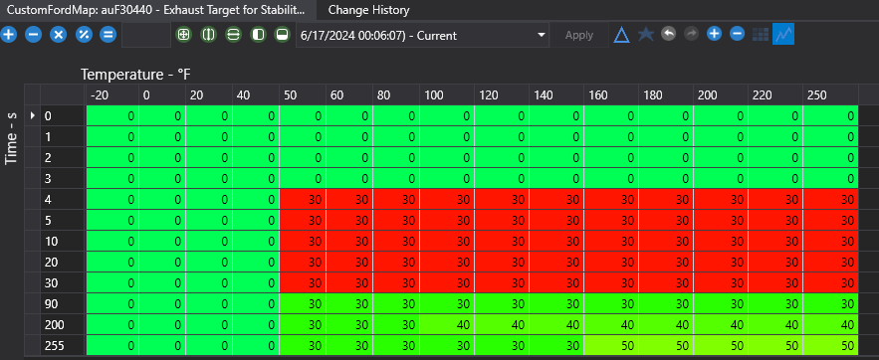Click the 'Temperature - °F' axis label
The image size is (879, 360).
136,74
